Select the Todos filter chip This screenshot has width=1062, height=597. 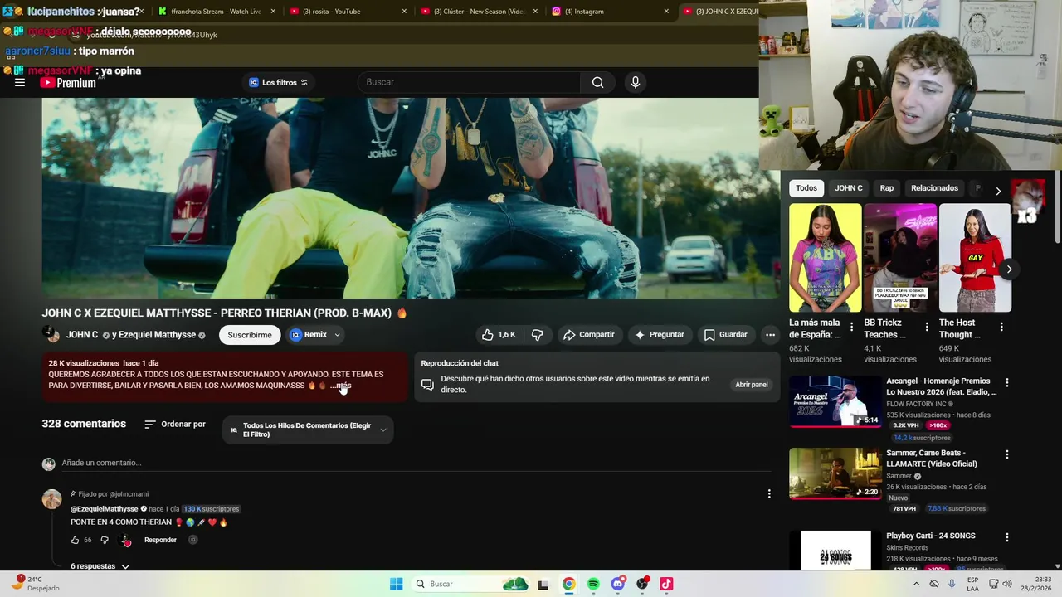(x=806, y=188)
